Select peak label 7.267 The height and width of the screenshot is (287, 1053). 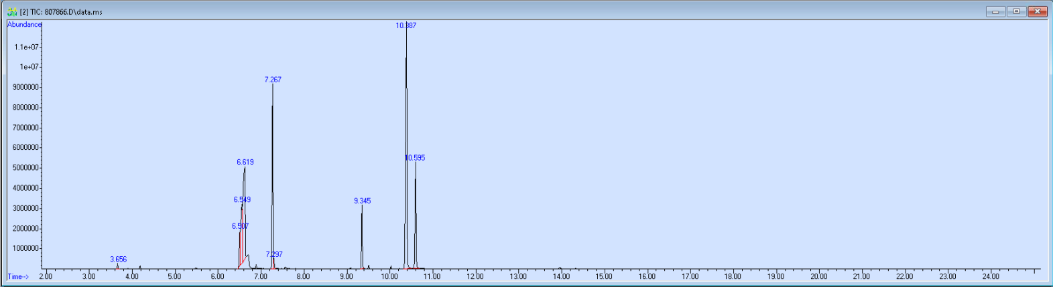point(273,80)
